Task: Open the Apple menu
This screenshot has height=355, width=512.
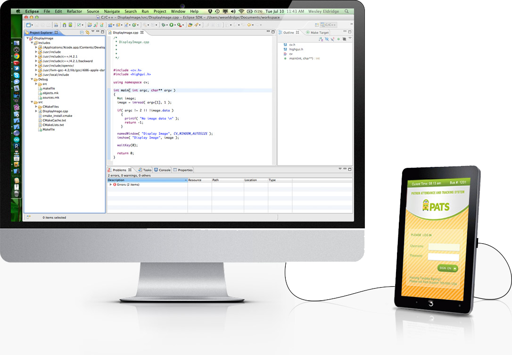Action: pos(18,11)
